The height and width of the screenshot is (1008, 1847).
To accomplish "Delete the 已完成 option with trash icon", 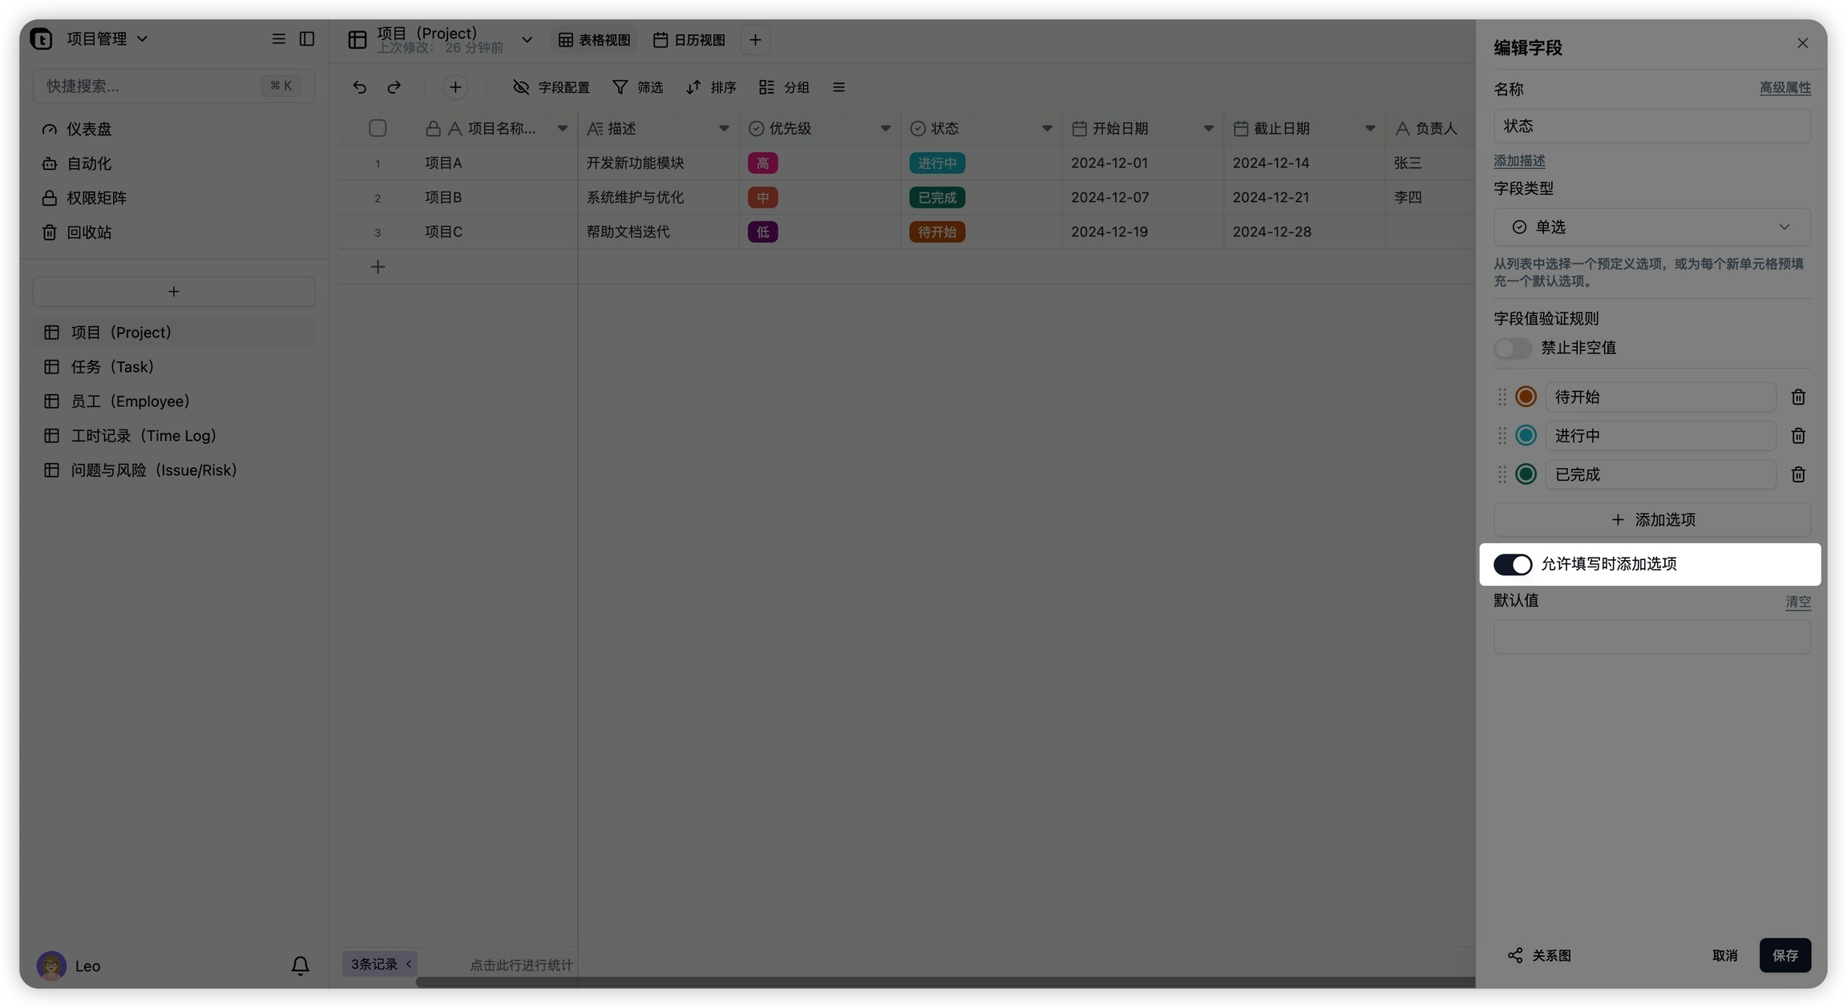I will pyautogui.click(x=1798, y=475).
